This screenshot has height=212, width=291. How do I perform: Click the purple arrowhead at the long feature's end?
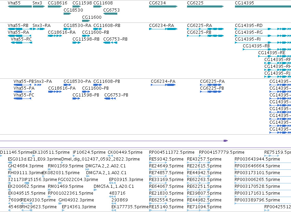(226, 141)
